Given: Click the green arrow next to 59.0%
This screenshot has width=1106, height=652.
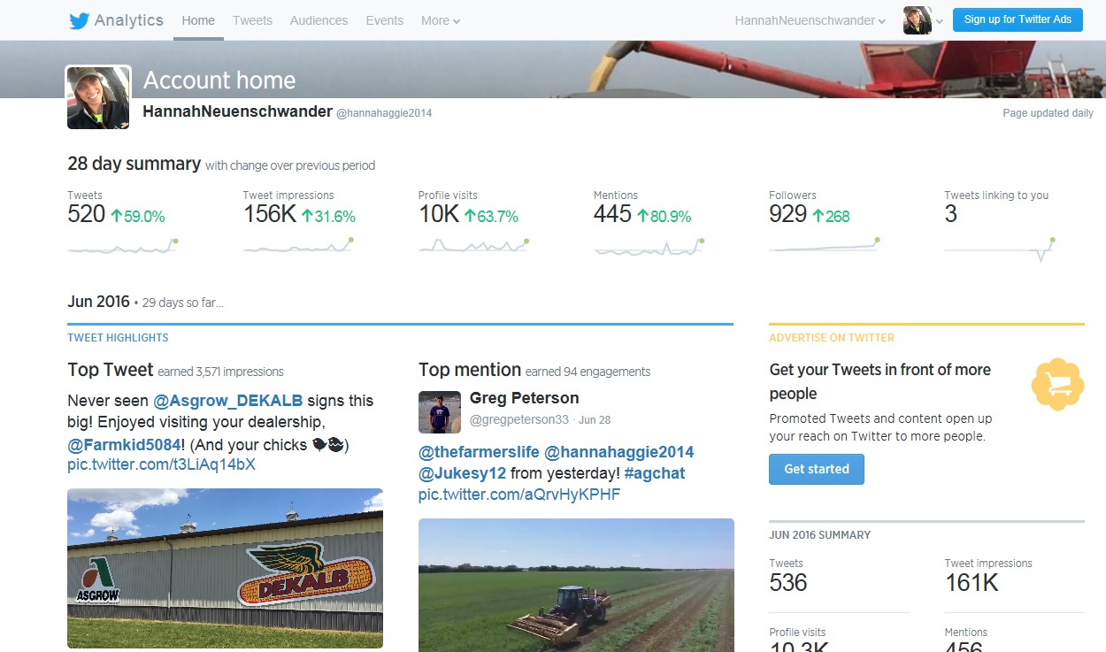Looking at the screenshot, I should 116,216.
